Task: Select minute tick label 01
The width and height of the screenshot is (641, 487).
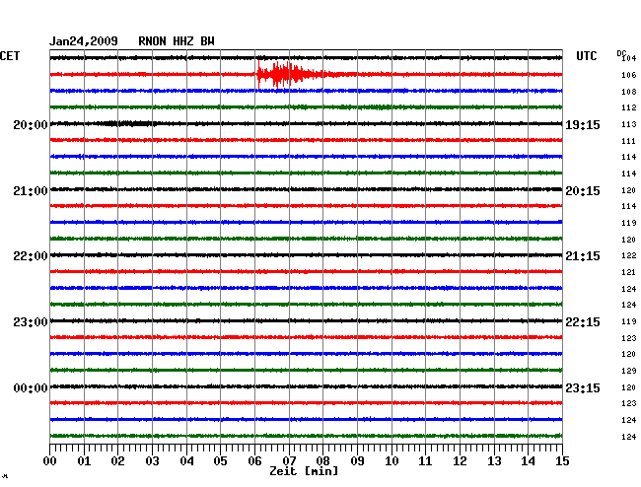Action: (84, 460)
